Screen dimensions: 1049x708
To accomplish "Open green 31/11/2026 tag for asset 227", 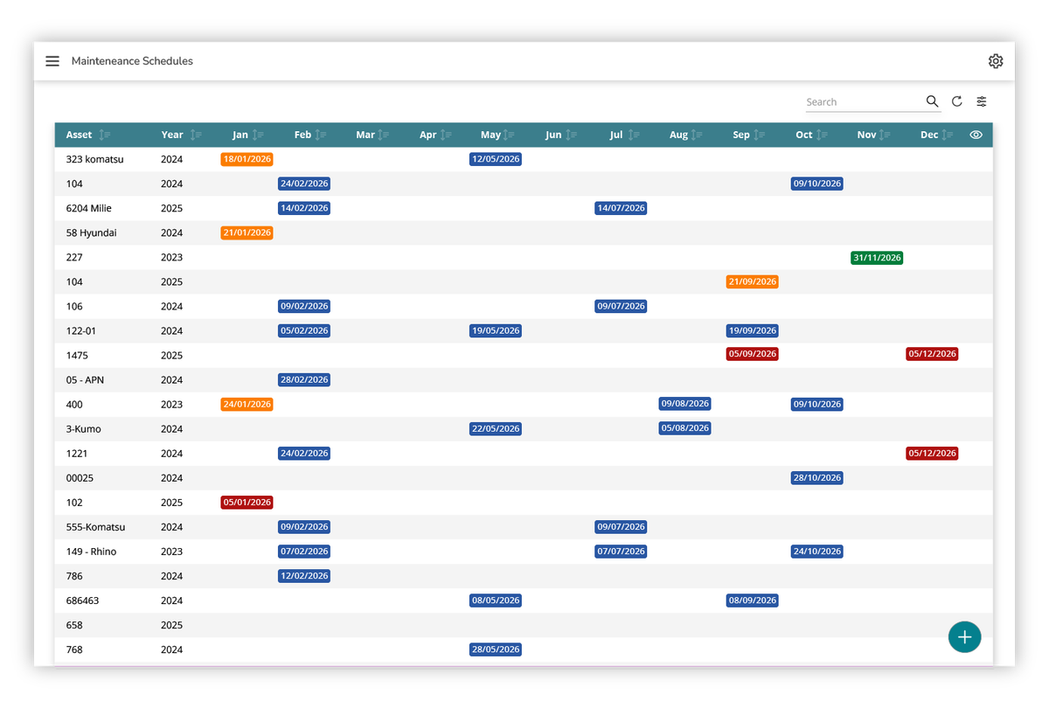I will tap(877, 257).
